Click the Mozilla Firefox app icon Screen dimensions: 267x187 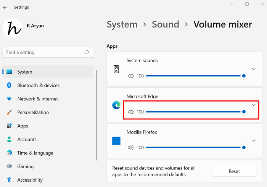[116, 141]
